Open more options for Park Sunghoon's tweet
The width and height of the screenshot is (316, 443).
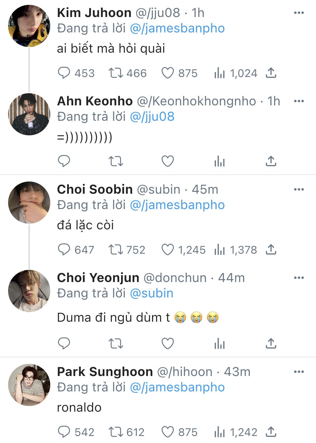pyautogui.click(x=299, y=372)
